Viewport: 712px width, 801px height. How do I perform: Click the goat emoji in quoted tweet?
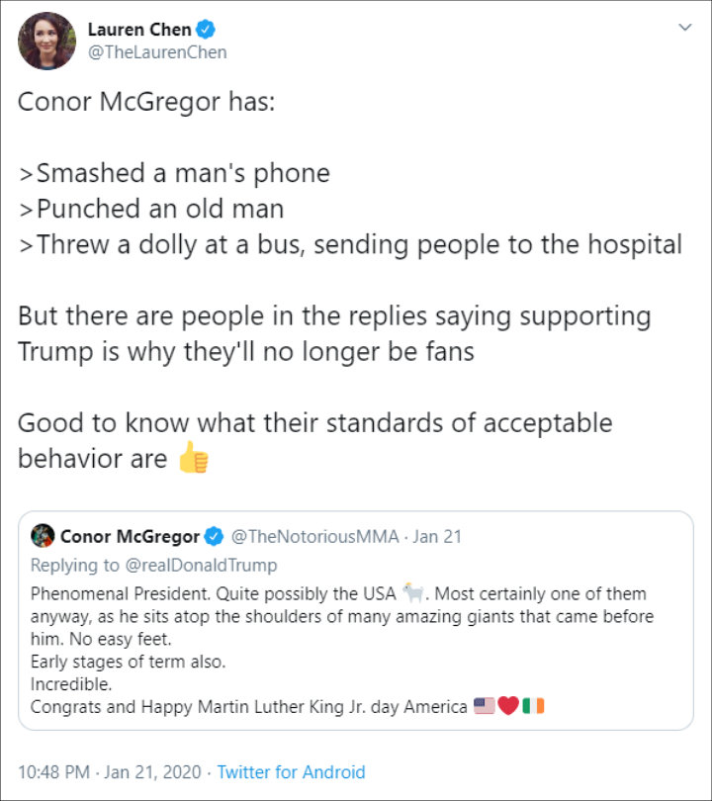pos(413,592)
